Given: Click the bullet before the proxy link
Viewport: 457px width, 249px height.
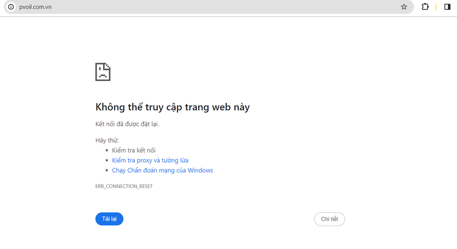Looking at the screenshot, I should pos(107,161).
